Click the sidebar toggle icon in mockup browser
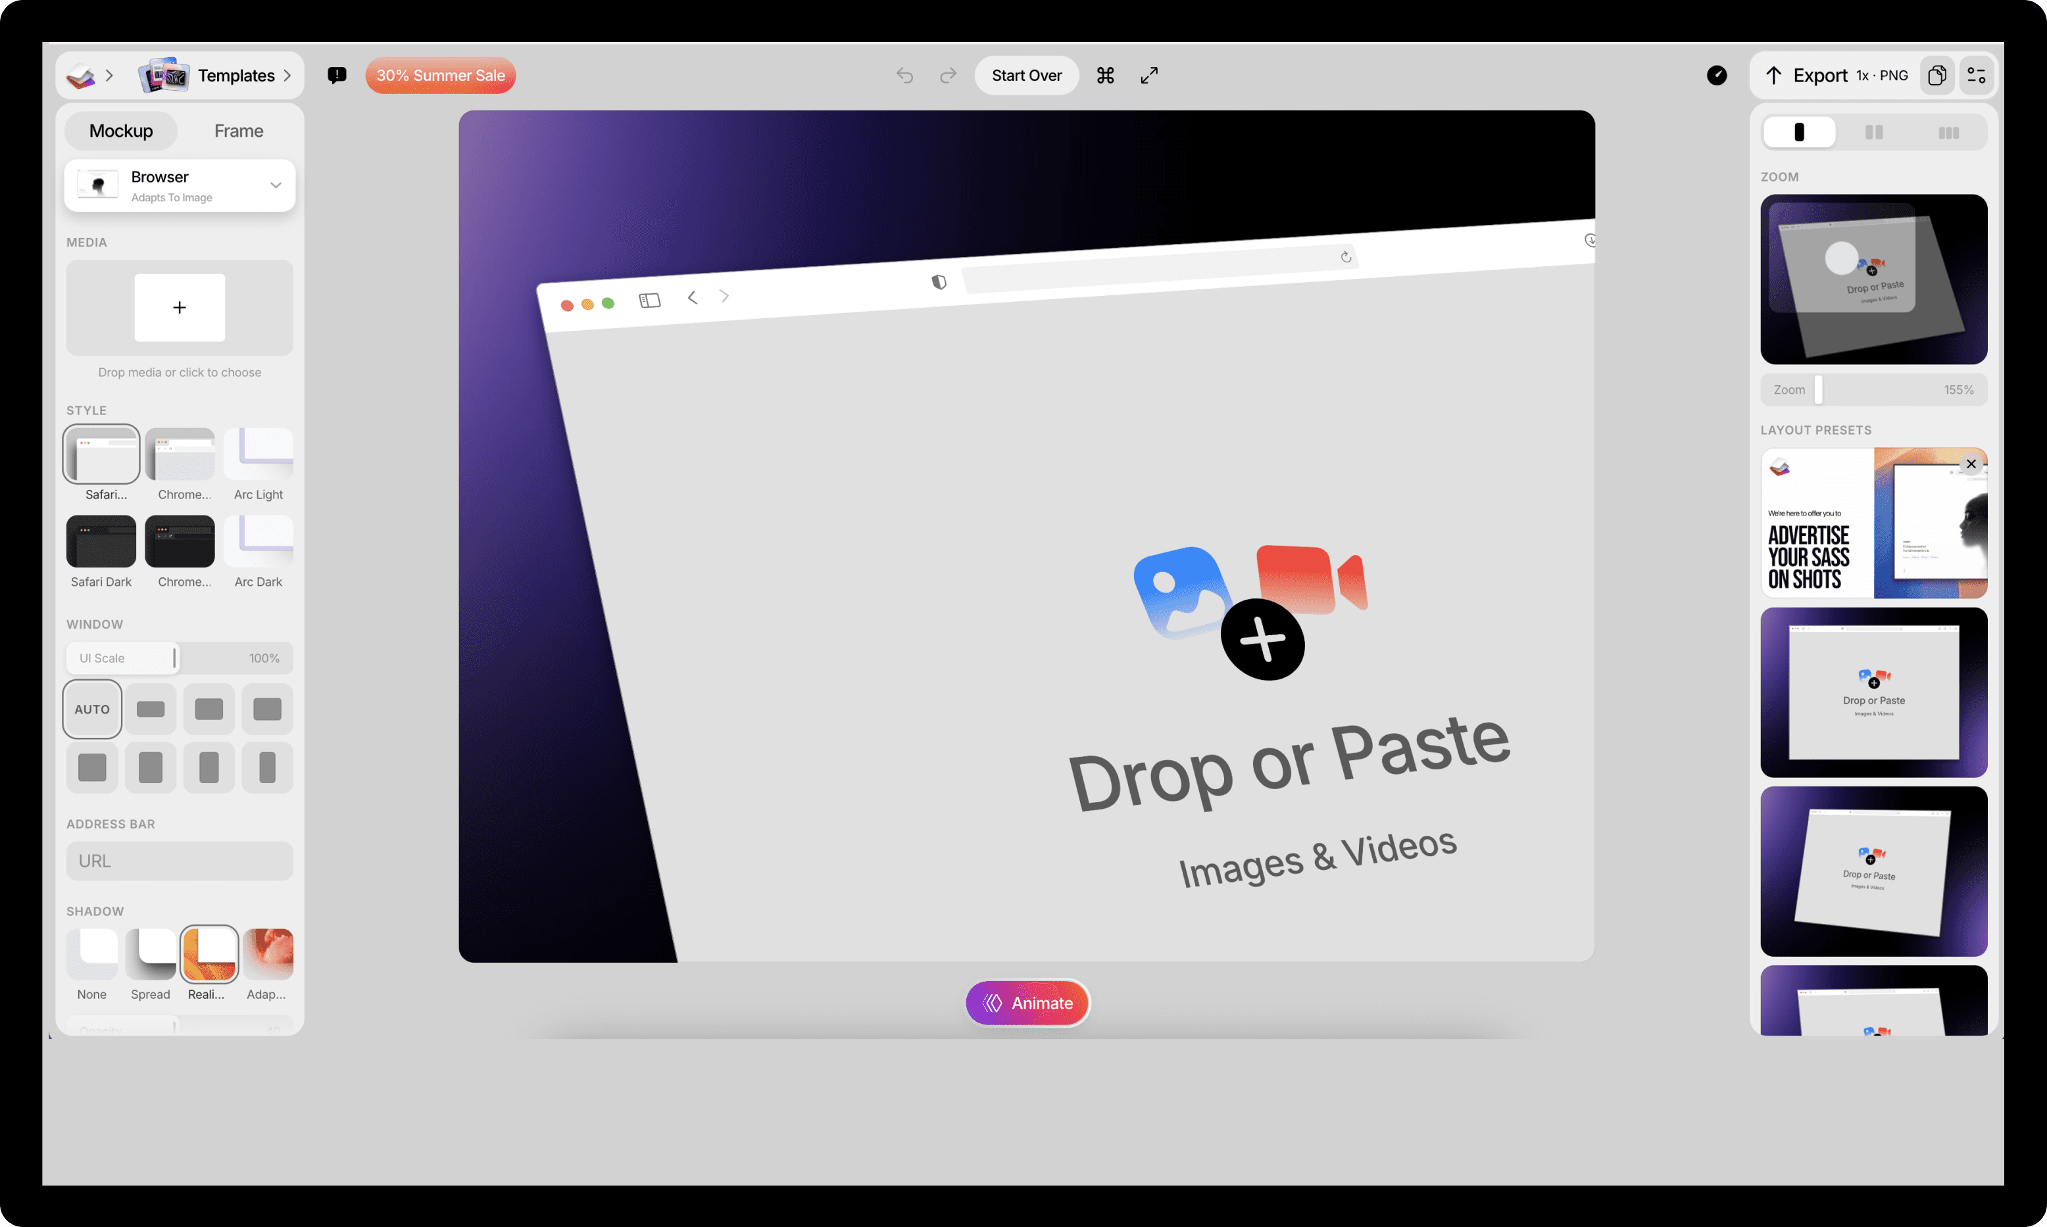The image size is (2047, 1227). (x=650, y=300)
